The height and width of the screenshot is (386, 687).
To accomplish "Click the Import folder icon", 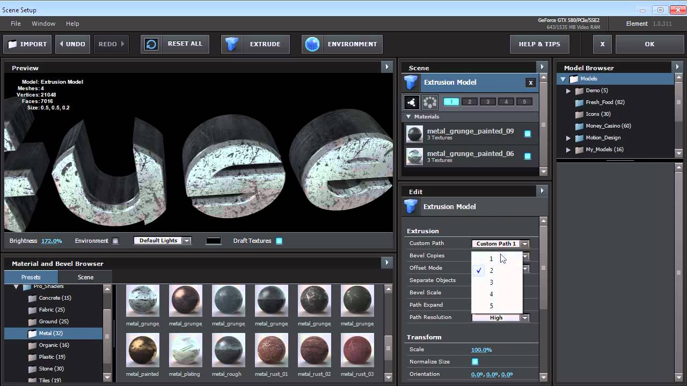I will (12, 44).
